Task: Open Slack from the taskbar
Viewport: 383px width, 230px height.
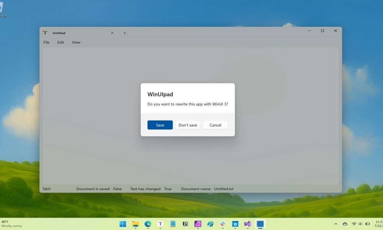Action: (223, 223)
